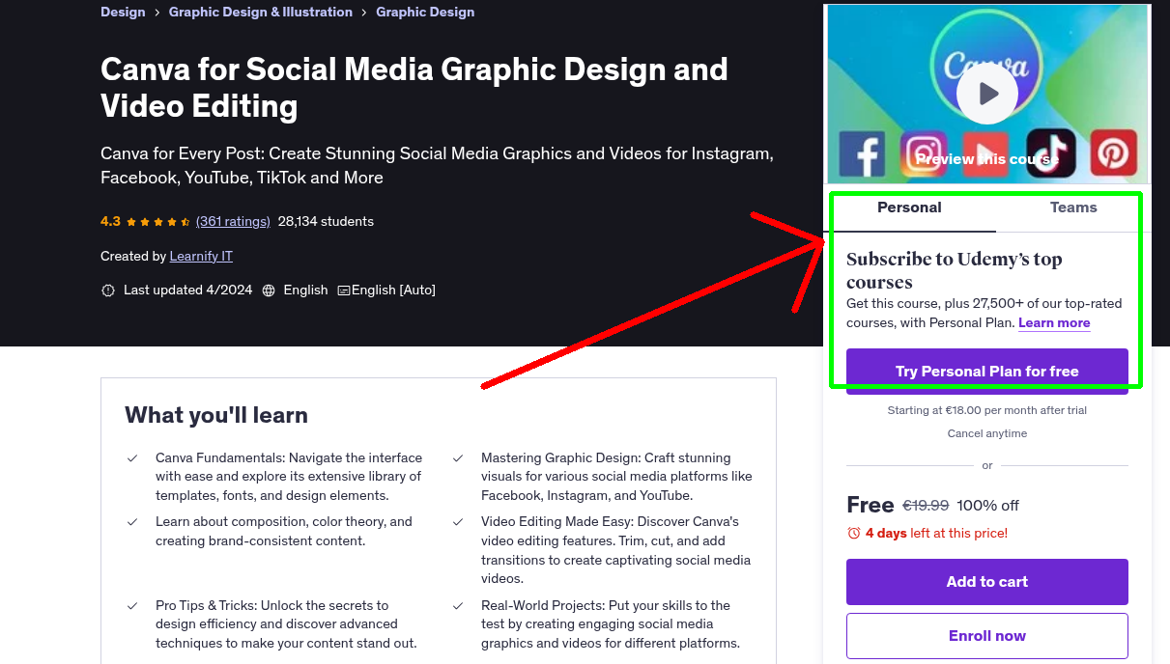The width and height of the screenshot is (1170, 664).
Task: Click checkmark beside composition and color theory
Action: click(132, 522)
